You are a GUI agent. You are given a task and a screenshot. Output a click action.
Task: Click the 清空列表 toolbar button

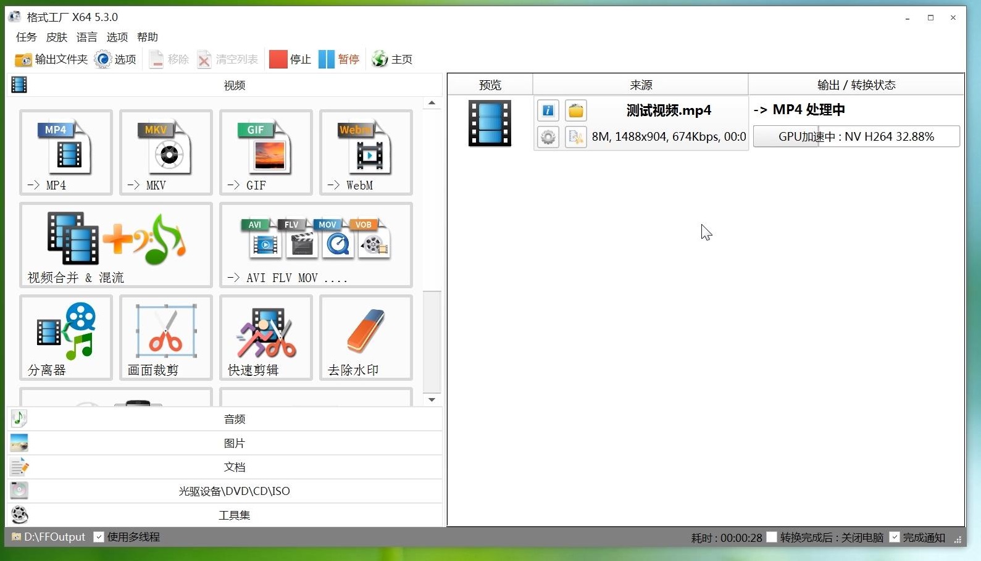point(228,59)
